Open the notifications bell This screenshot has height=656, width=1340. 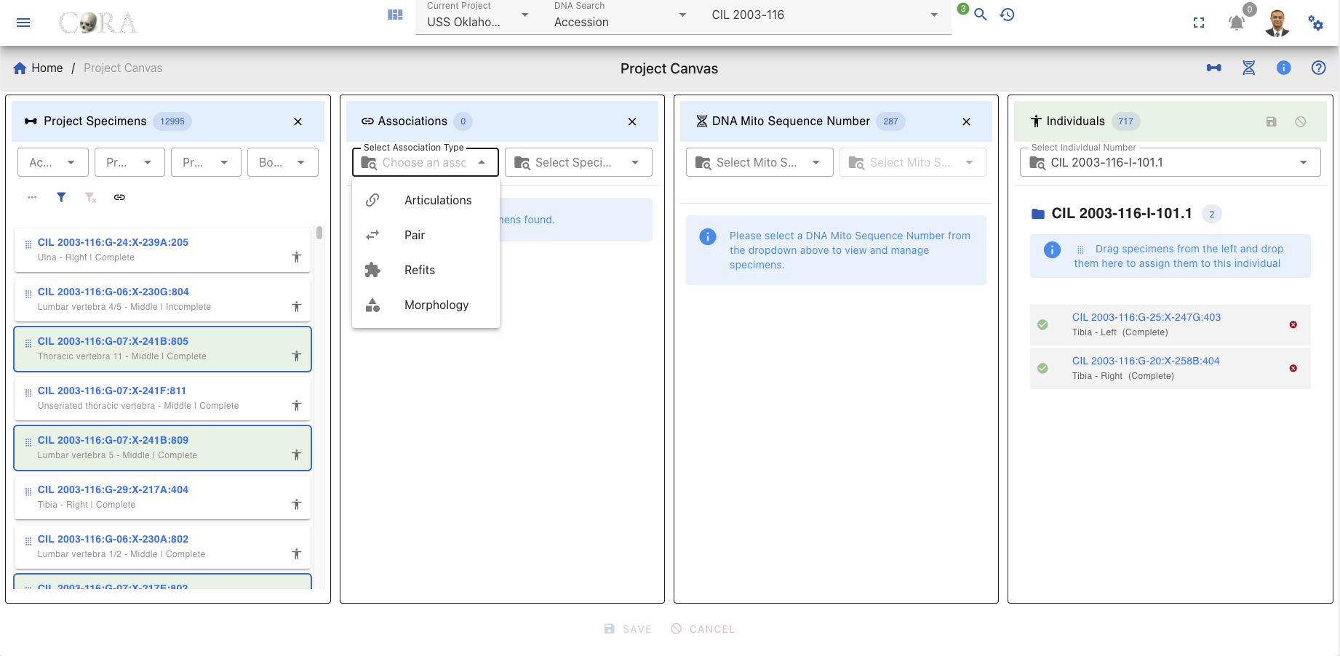tap(1236, 23)
